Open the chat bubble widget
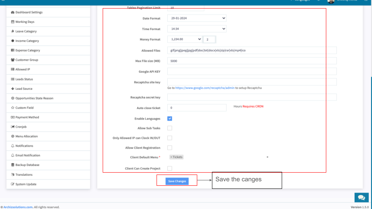Viewport: 372px width, 209px height. point(361,197)
